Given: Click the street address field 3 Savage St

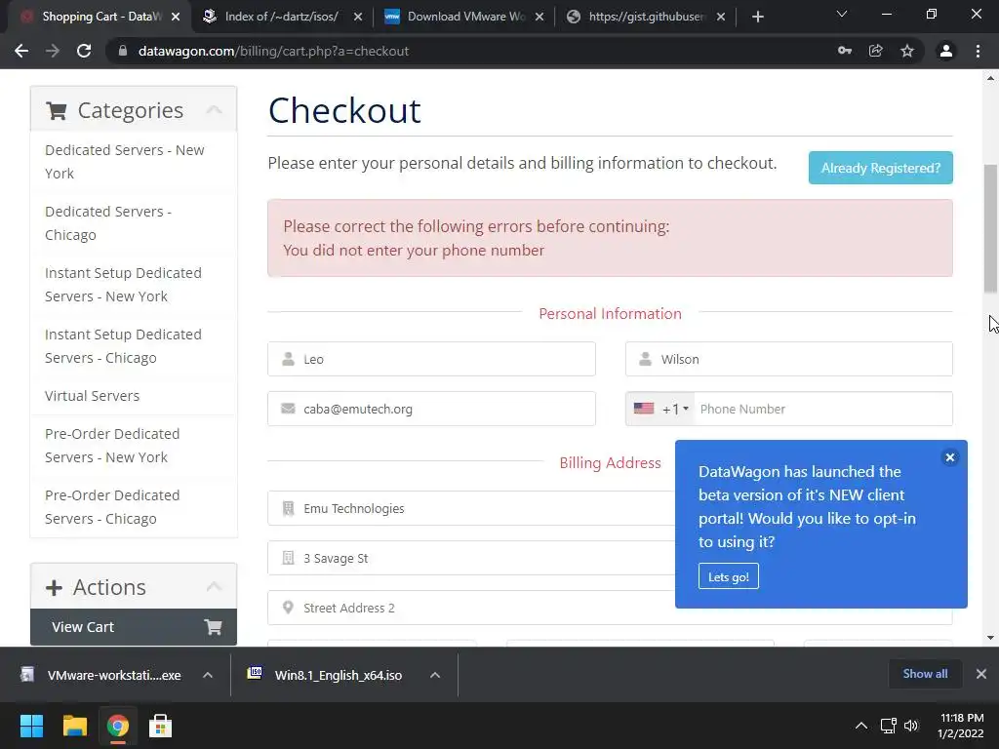Looking at the screenshot, I should click(471, 558).
